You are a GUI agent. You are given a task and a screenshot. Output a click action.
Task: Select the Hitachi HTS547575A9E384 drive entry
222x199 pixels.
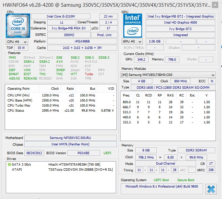pos(61,164)
